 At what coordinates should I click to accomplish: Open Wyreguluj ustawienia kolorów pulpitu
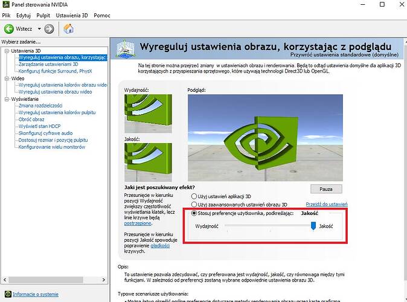point(57,112)
